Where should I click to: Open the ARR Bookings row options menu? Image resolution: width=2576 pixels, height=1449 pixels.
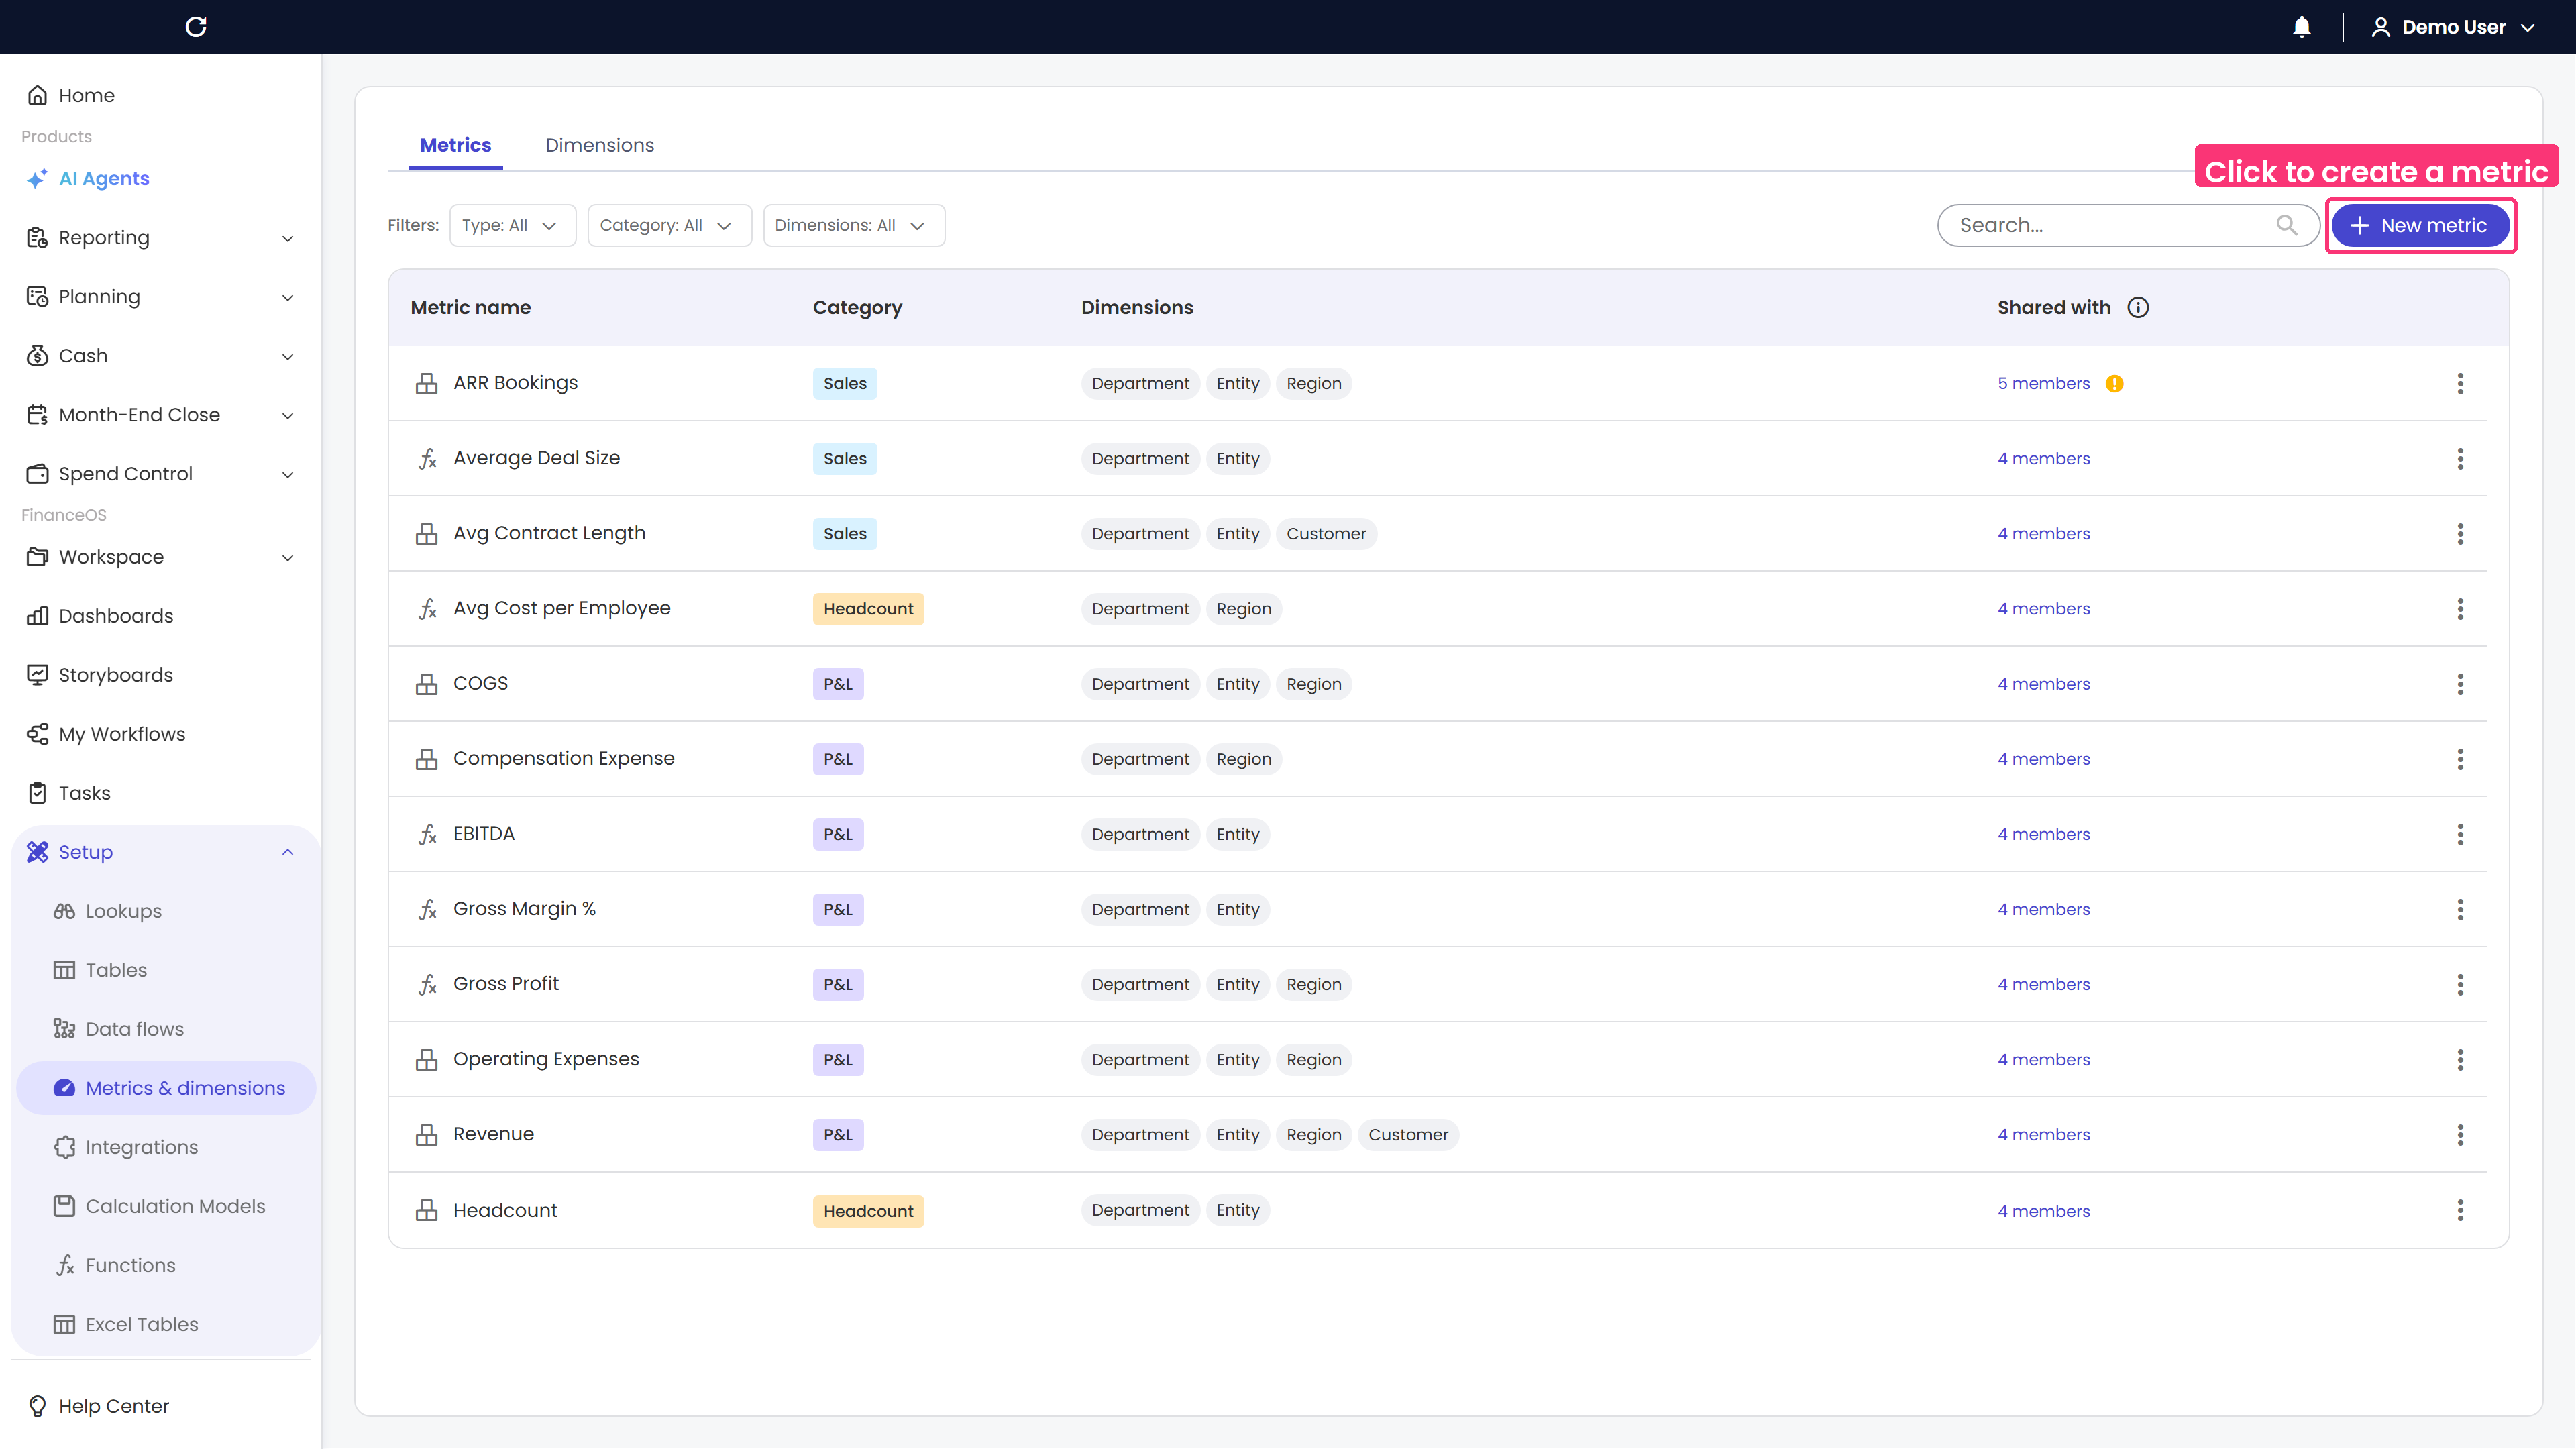pyautogui.click(x=2460, y=384)
